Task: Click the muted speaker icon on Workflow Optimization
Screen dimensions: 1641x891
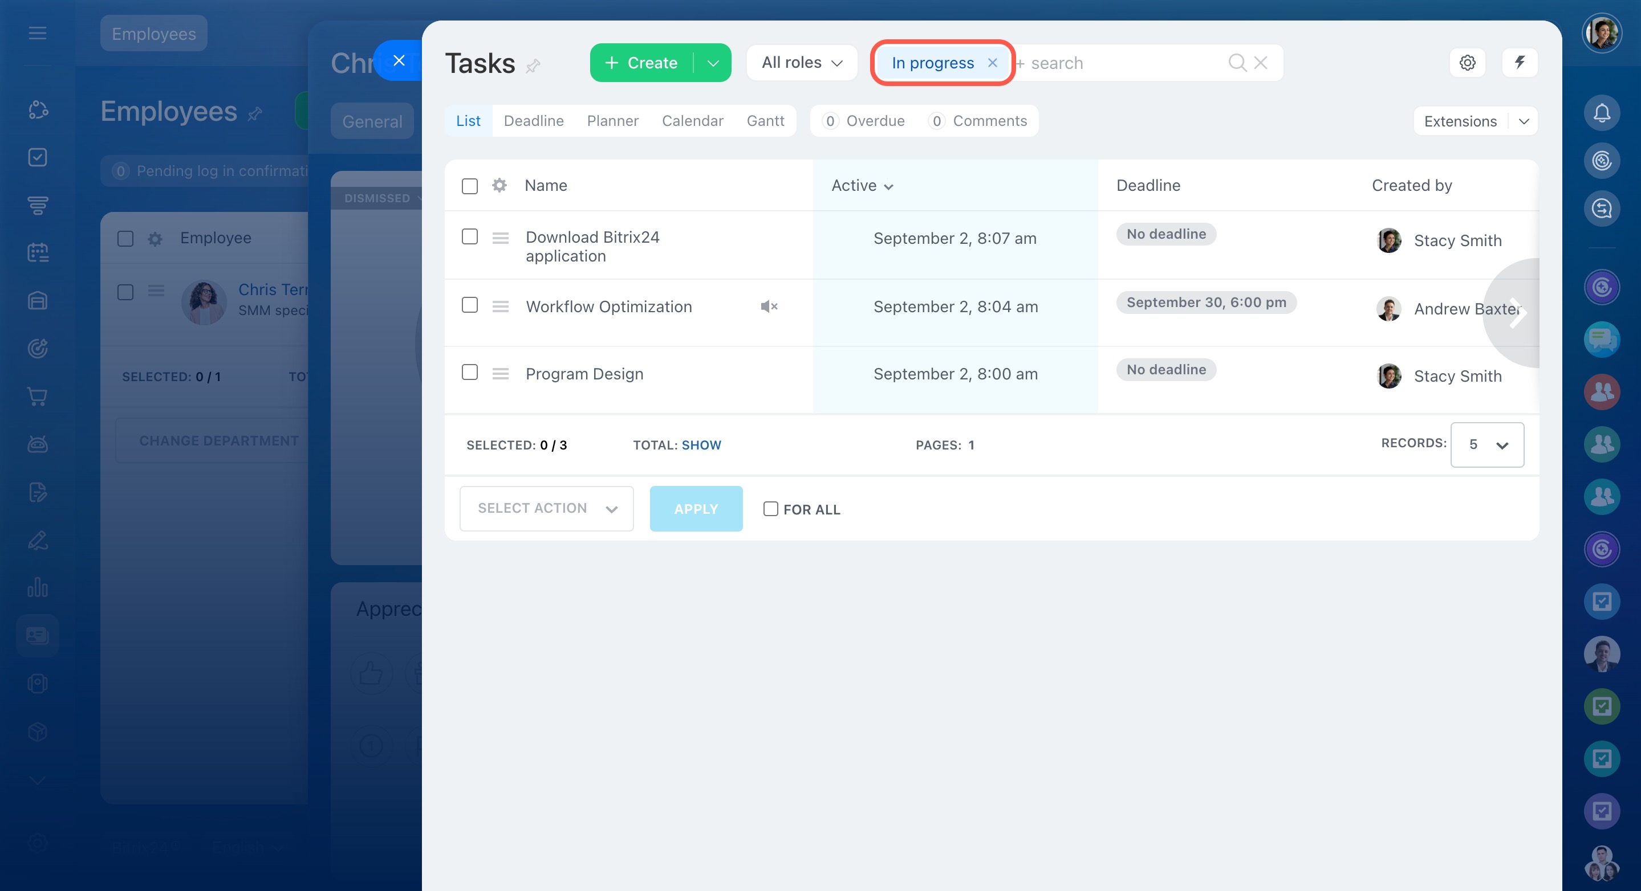Action: (768, 306)
